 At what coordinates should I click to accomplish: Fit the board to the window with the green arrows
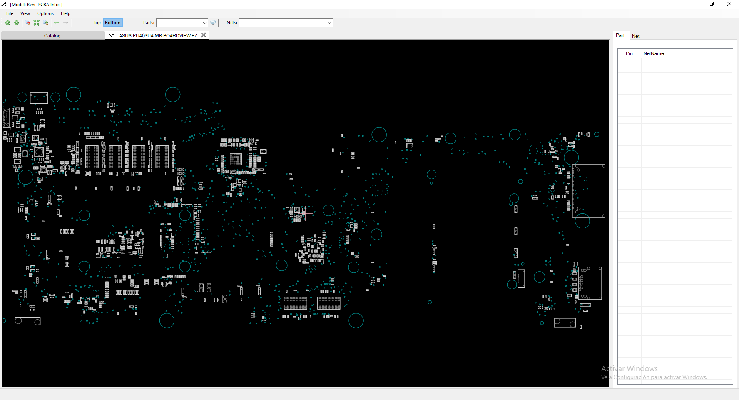pos(37,23)
